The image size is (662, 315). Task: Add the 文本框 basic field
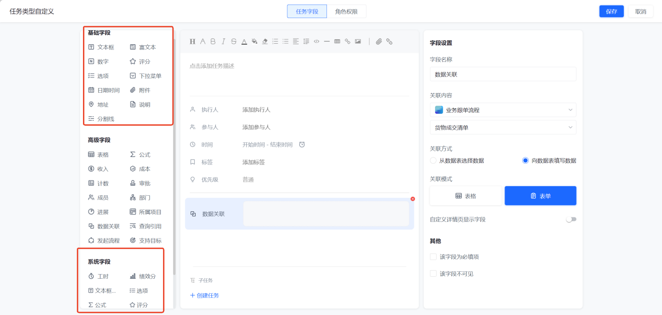pyautogui.click(x=101, y=47)
